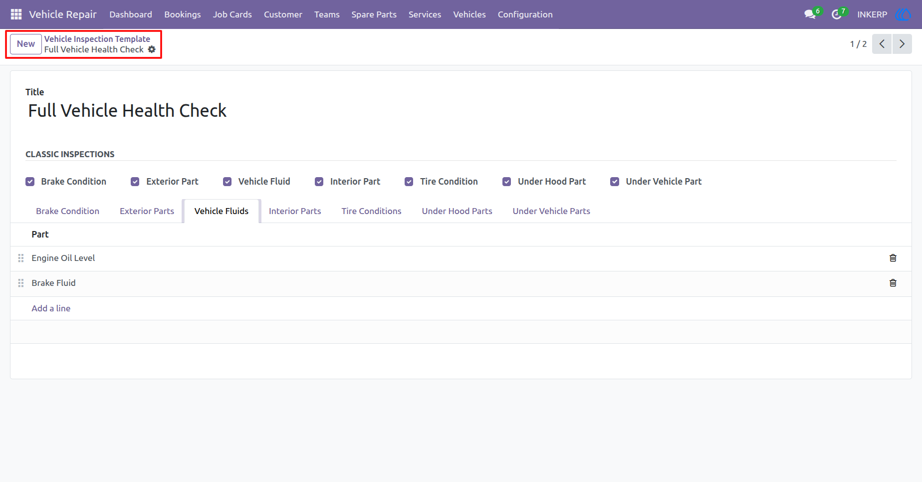Delete the Brake Fluid line

tap(893, 283)
